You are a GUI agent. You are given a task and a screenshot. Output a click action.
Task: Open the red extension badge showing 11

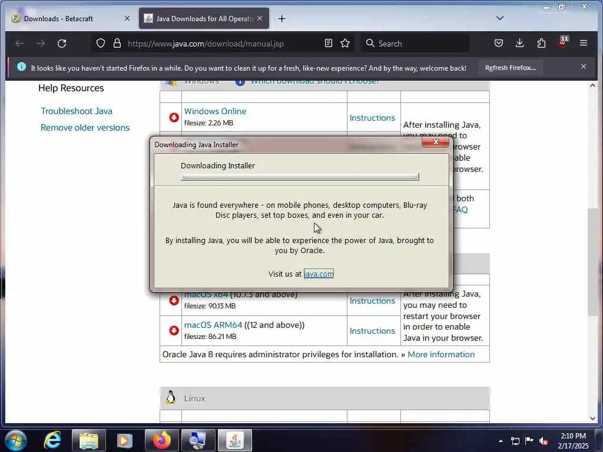click(x=562, y=42)
